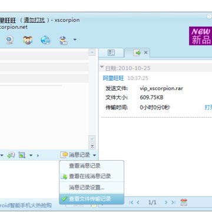Open dropdown arrow at far left of input toolbar
The height and width of the screenshot is (212, 212).
pyautogui.click(x=2, y=155)
